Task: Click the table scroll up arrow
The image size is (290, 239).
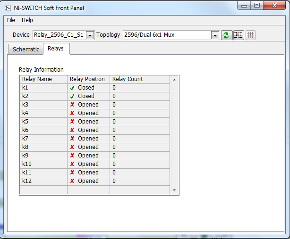Action: click(x=174, y=80)
